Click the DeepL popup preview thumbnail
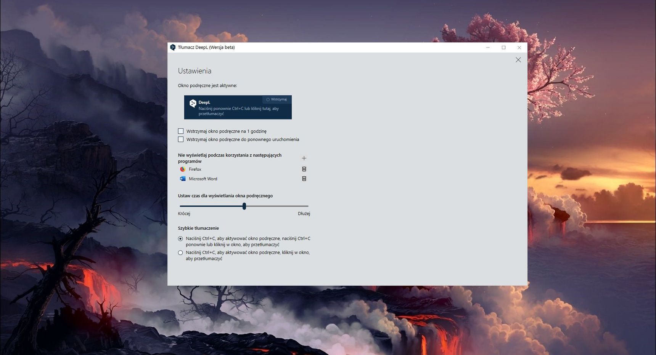Image resolution: width=656 pixels, height=355 pixels. click(x=238, y=107)
